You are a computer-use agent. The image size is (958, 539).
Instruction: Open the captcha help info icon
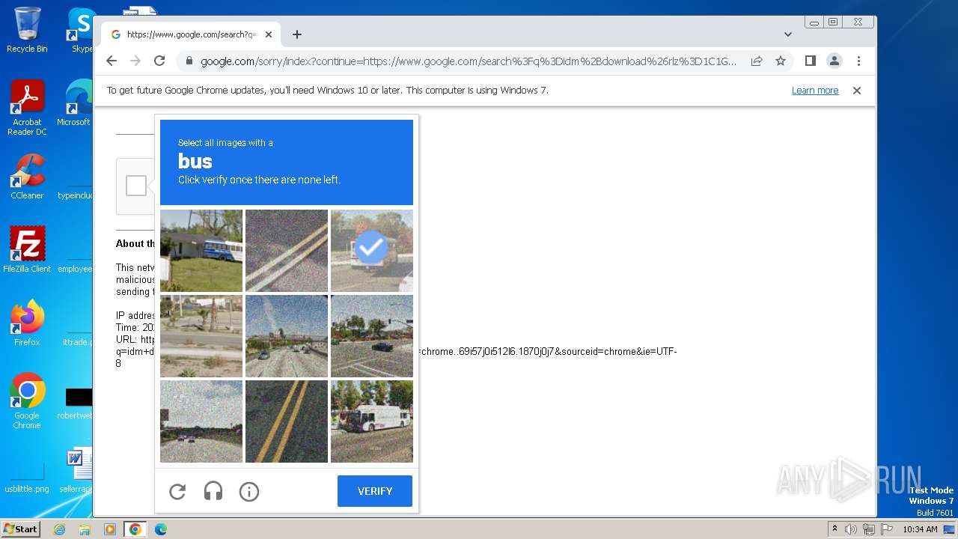pos(249,491)
